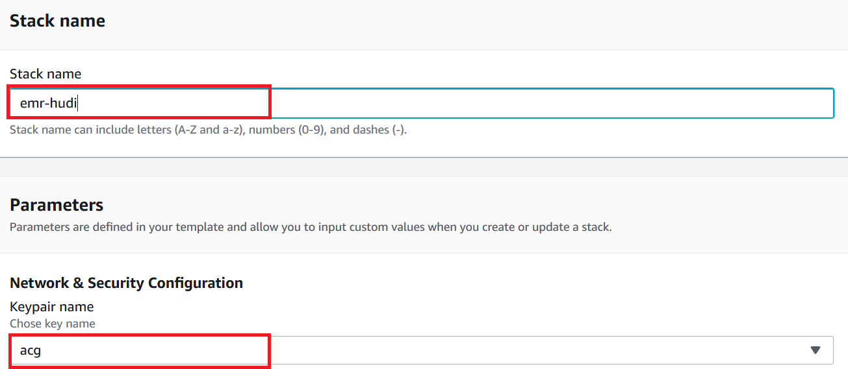Screen dimensions: 848x369
Task: Click 'Network & Security Configuration' heading
Action: coord(126,283)
